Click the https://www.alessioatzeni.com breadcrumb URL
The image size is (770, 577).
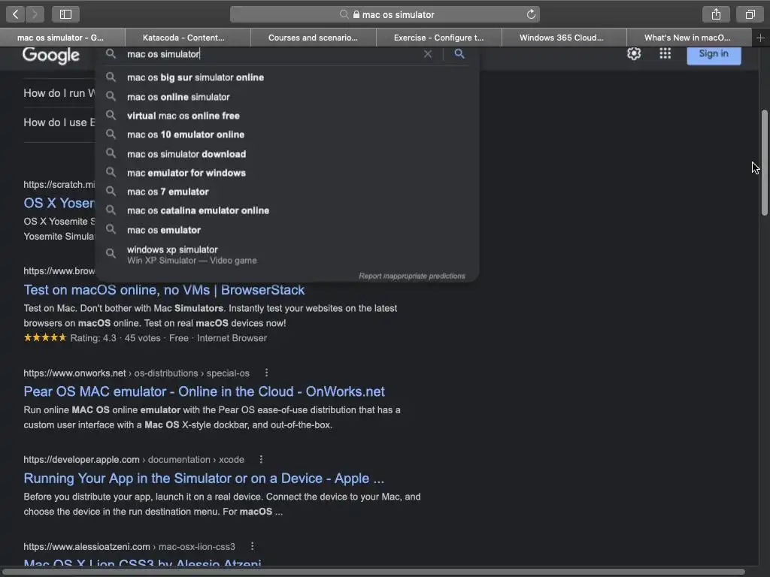pos(87,546)
